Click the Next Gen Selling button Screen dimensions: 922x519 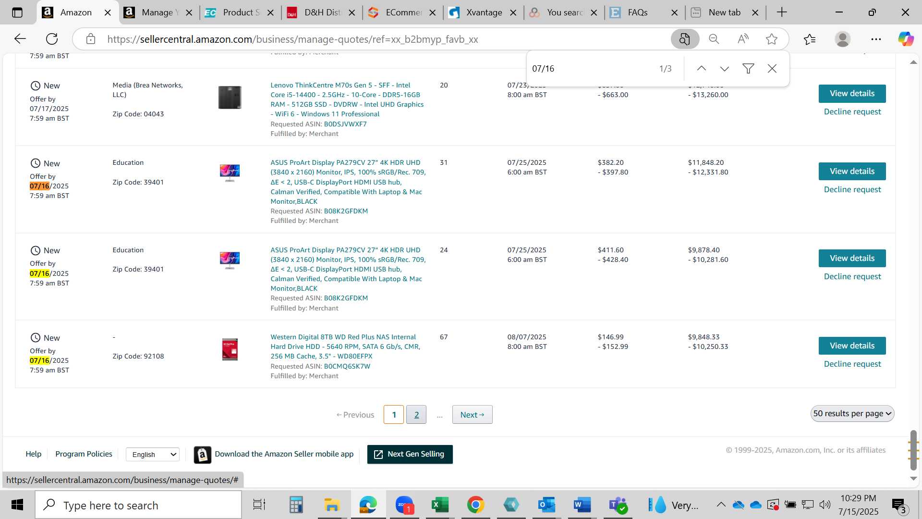tap(410, 454)
